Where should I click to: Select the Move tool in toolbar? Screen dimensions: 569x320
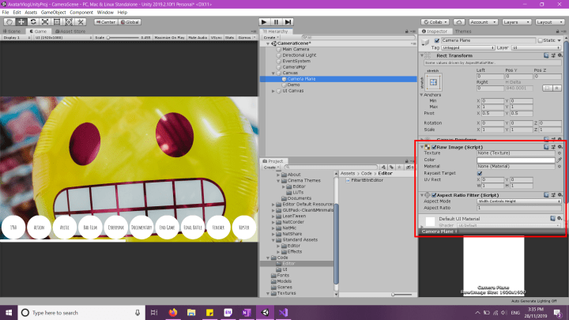pos(19,22)
